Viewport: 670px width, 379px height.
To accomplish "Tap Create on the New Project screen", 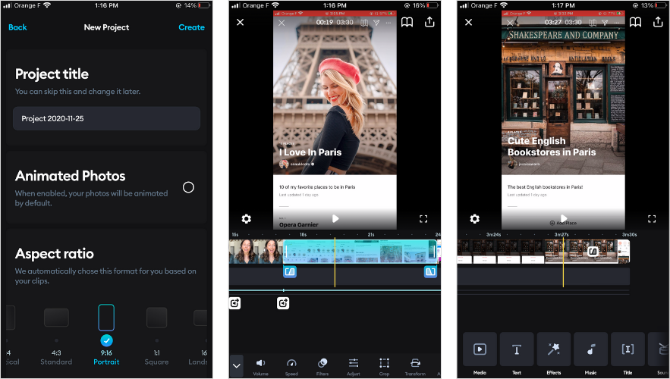I will pos(191,27).
